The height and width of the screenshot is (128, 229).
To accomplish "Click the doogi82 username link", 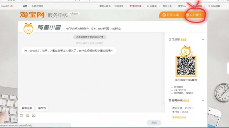I will tap(5, 6).
